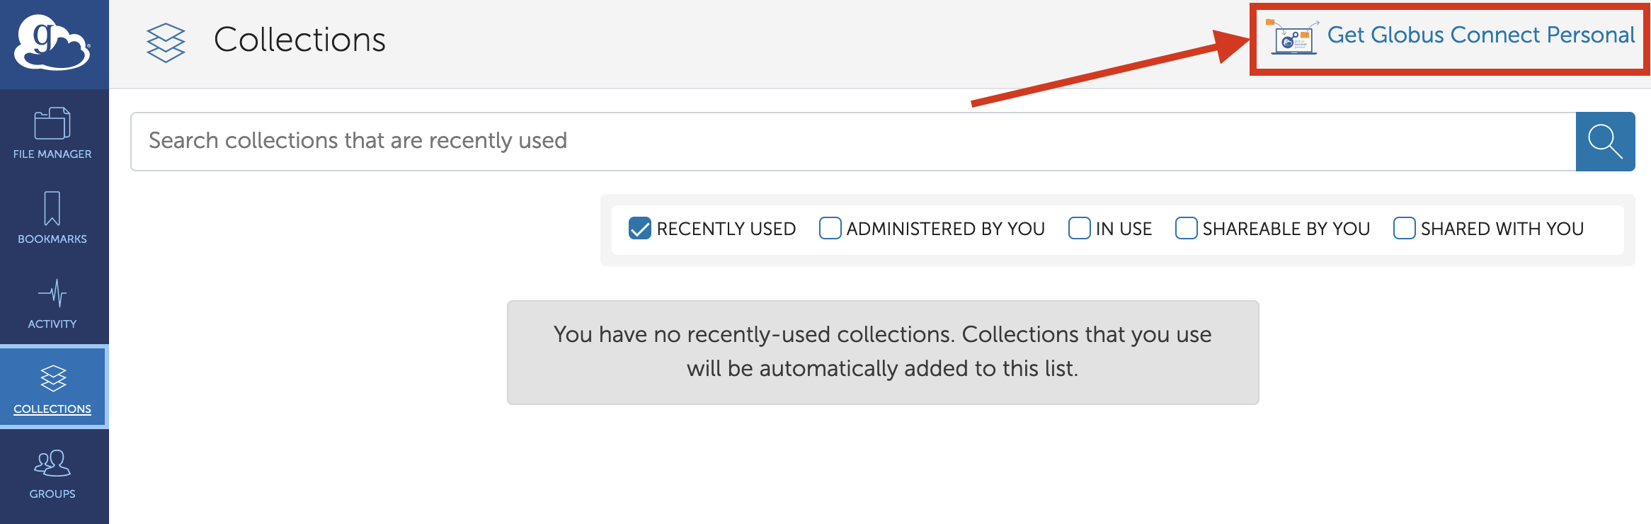Open the Groups people icon
This screenshot has height=524, width=1651.
pos(52,463)
